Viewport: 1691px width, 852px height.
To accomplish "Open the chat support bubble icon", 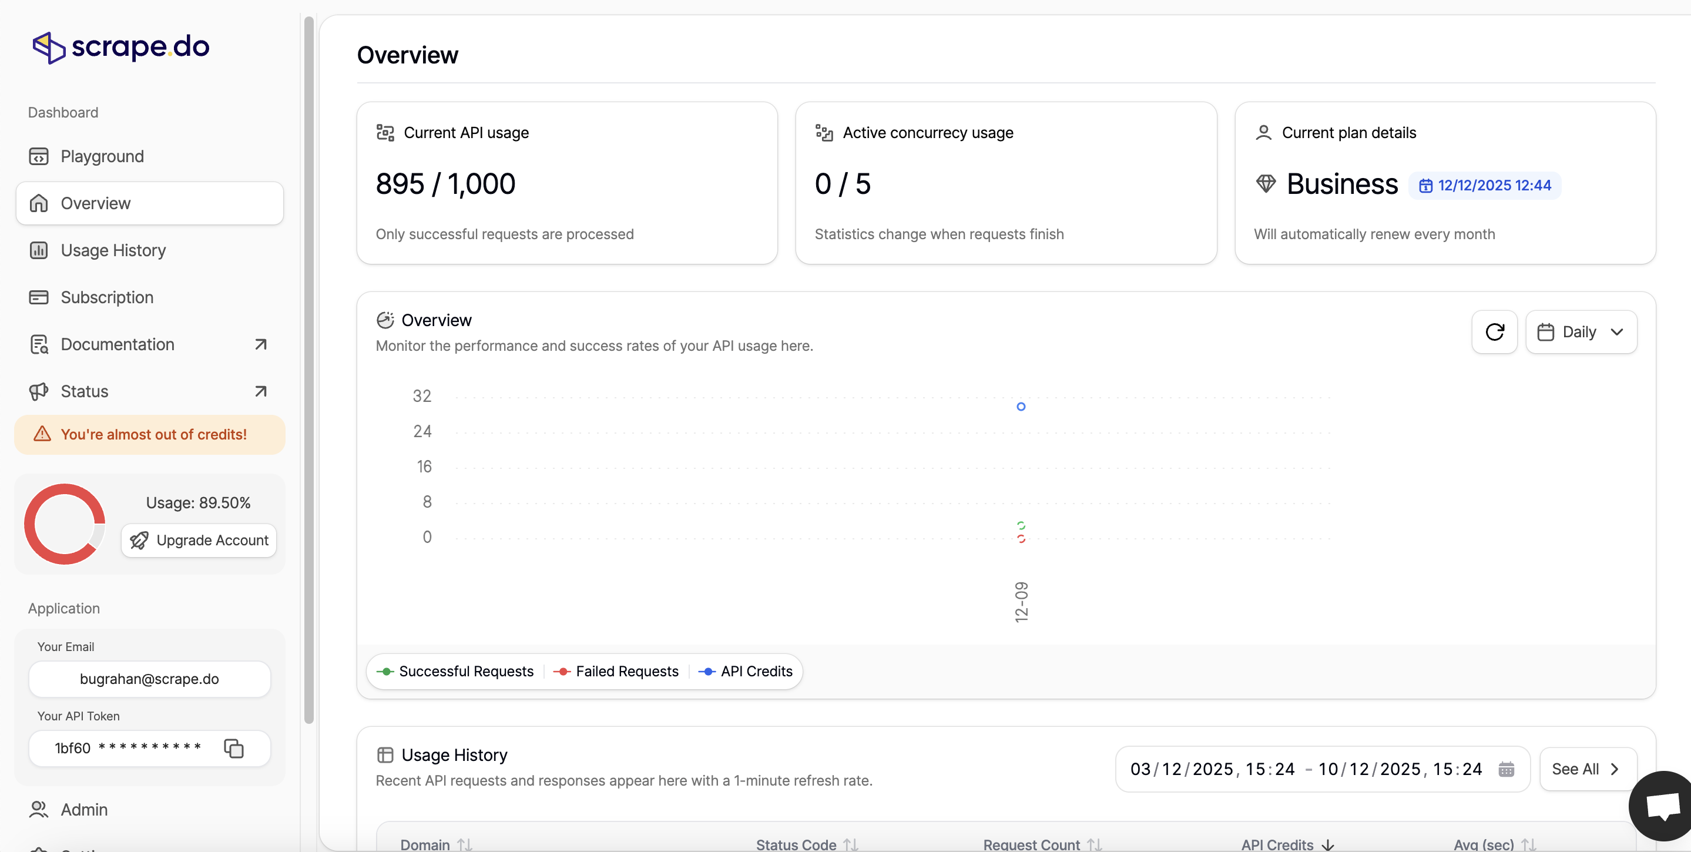I will coord(1662,806).
